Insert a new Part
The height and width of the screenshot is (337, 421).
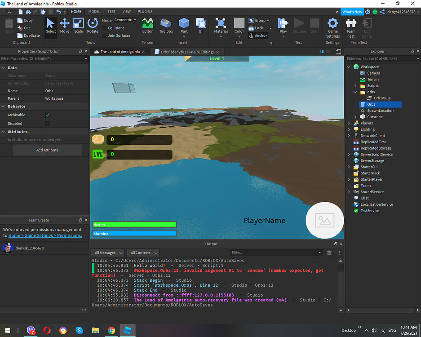184,26
